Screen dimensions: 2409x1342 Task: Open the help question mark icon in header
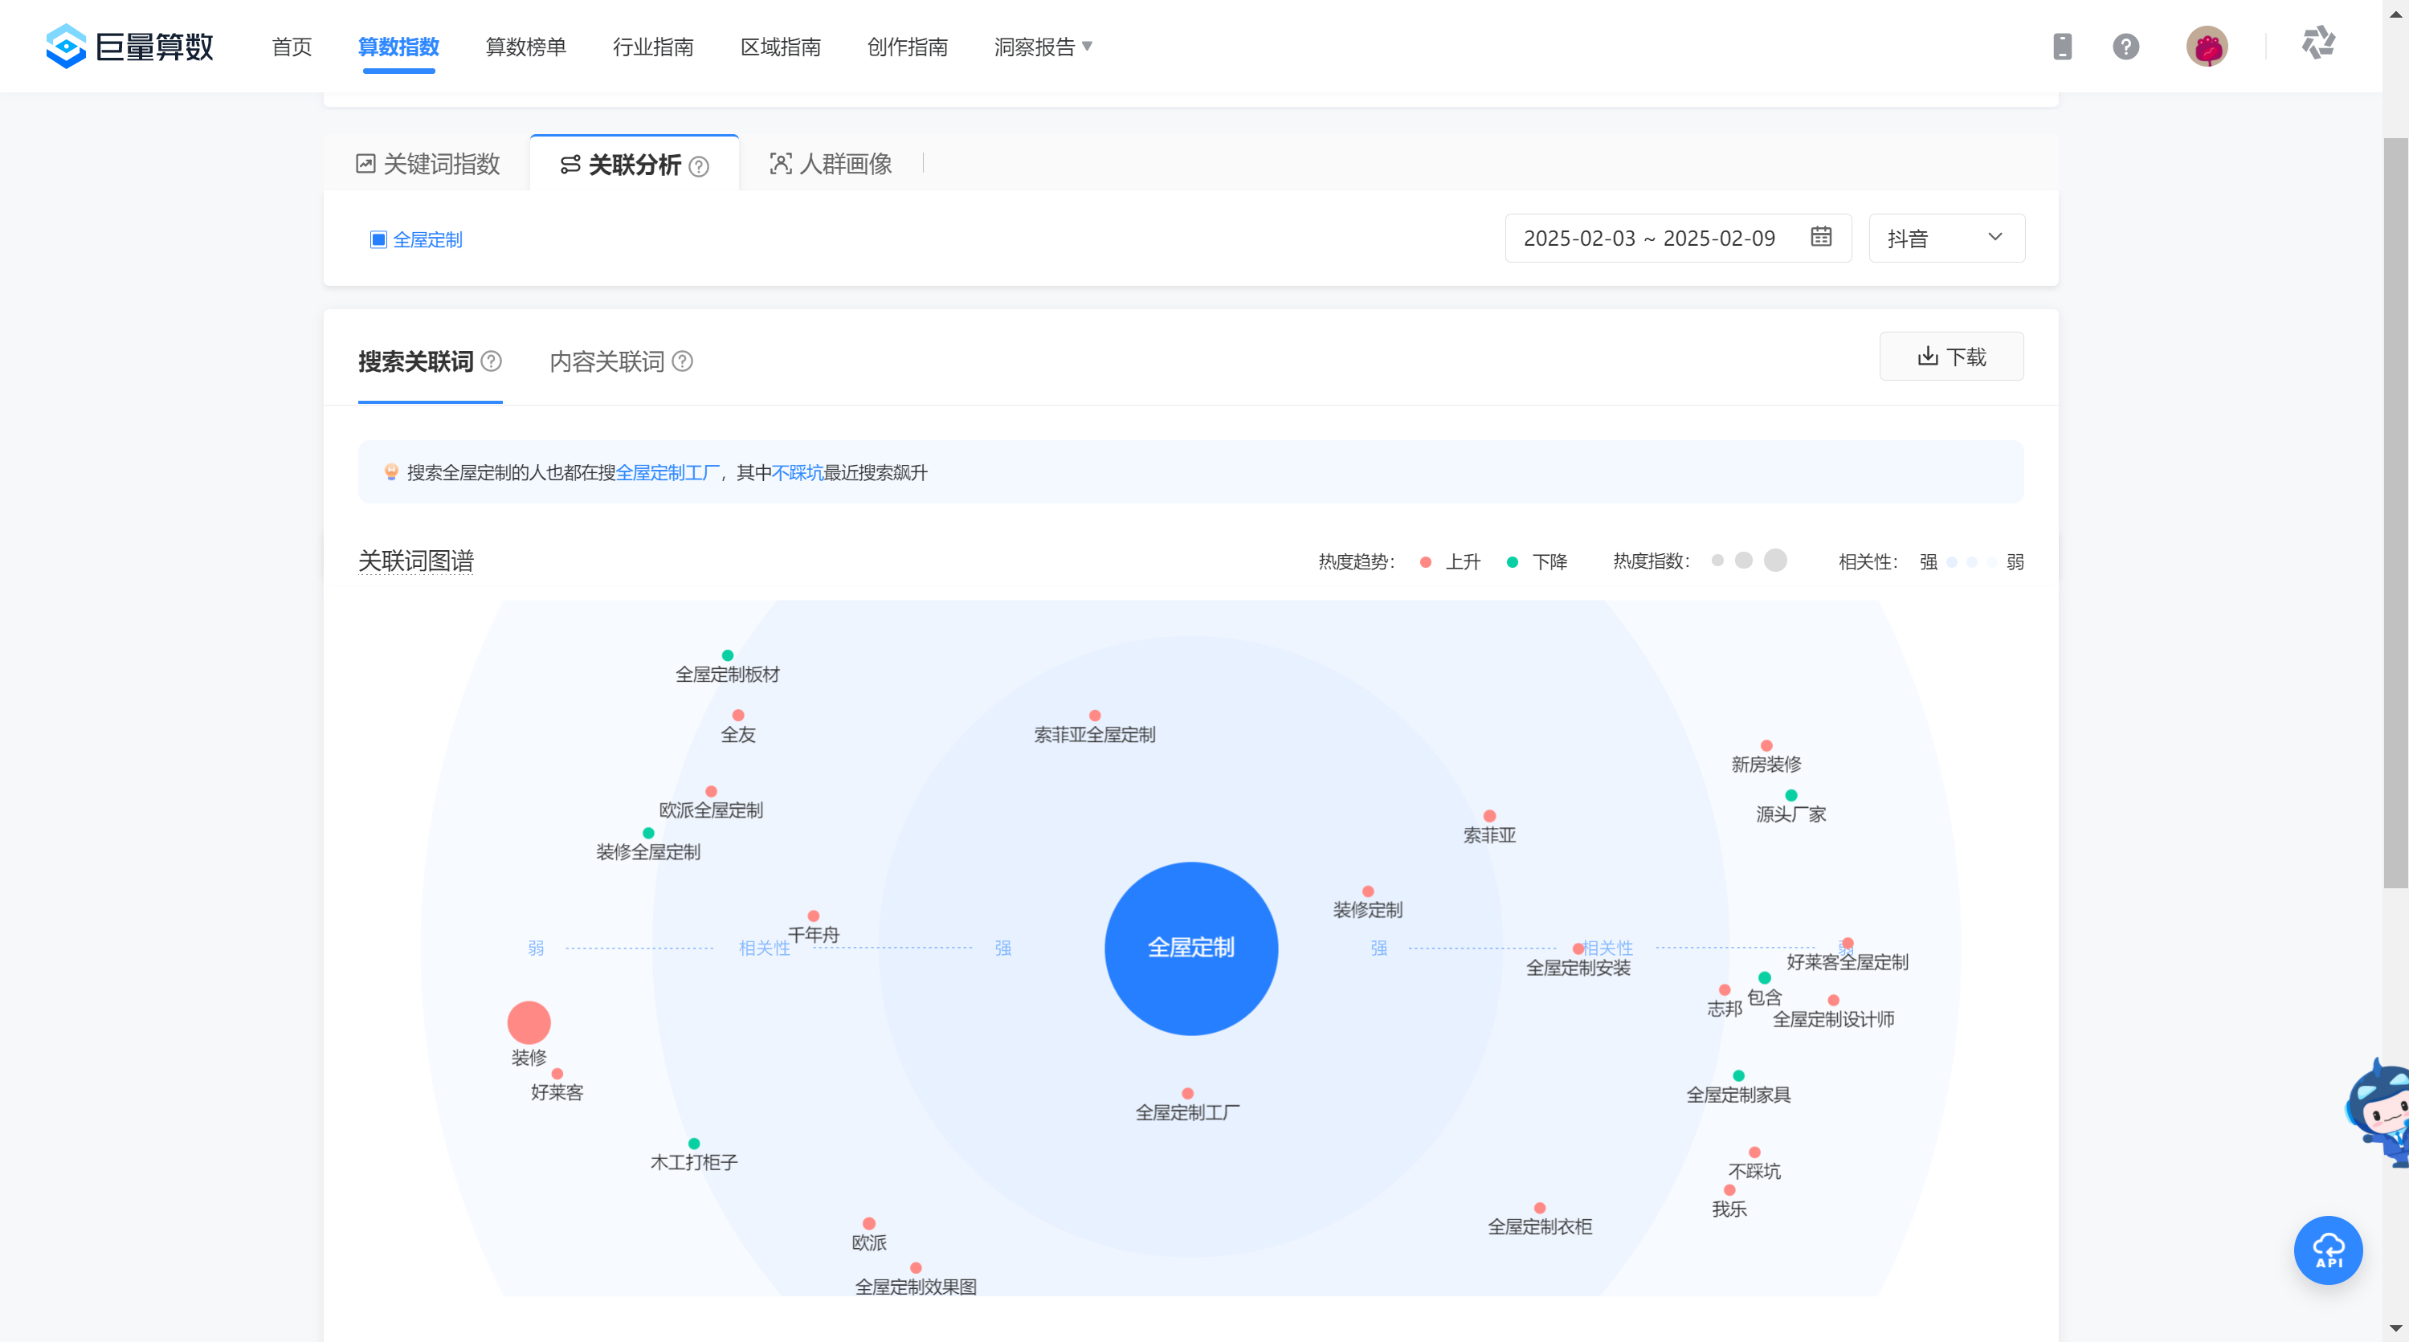click(x=2125, y=46)
